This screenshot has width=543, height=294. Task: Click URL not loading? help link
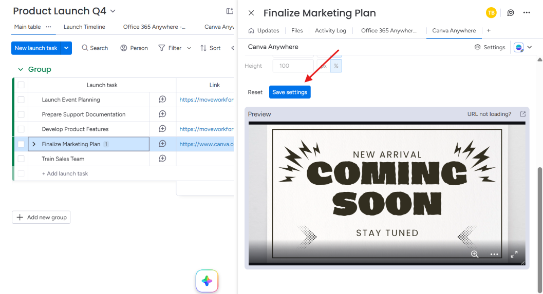489,114
